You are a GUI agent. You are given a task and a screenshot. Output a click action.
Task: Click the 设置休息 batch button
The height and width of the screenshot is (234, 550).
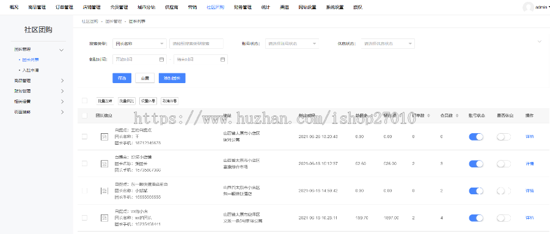coord(148,101)
